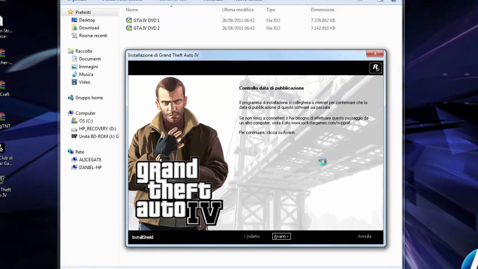Open Preferiti star icon in sidebar
This screenshot has height=269, width=478.
pyautogui.click(x=70, y=12)
